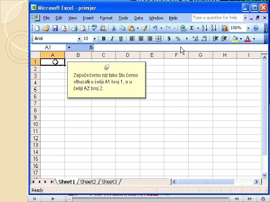Align cell text to the left
This screenshot has width=270, height=202.
click(x=132, y=39)
